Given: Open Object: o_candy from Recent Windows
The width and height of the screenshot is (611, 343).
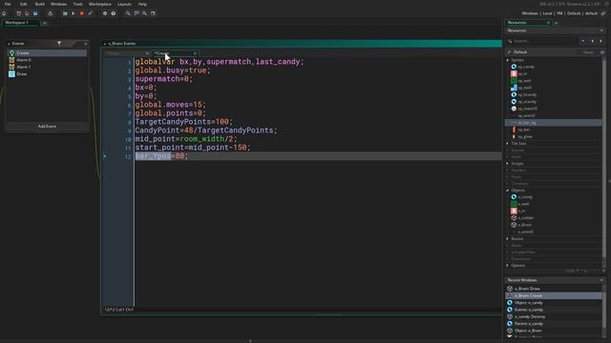Looking at the screenshot, I should pyautogui.click(x=554, y=303).
